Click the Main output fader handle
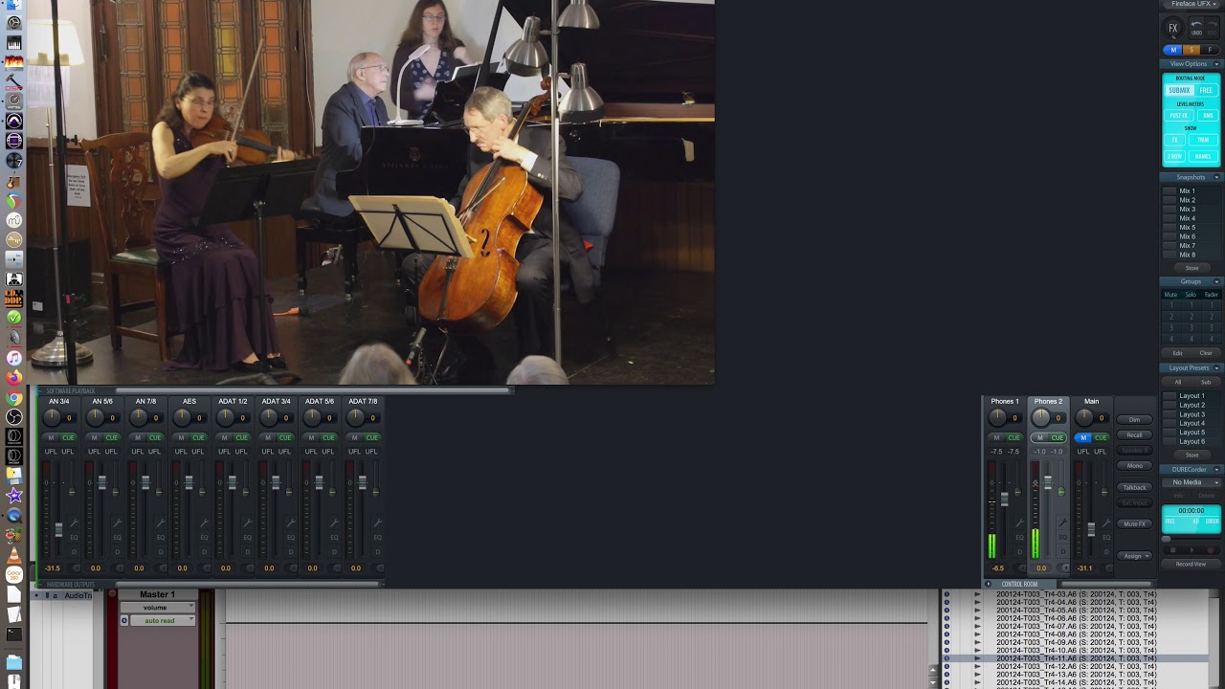Viewport: 1225px width, 689px height. (x=1091, y=529)
